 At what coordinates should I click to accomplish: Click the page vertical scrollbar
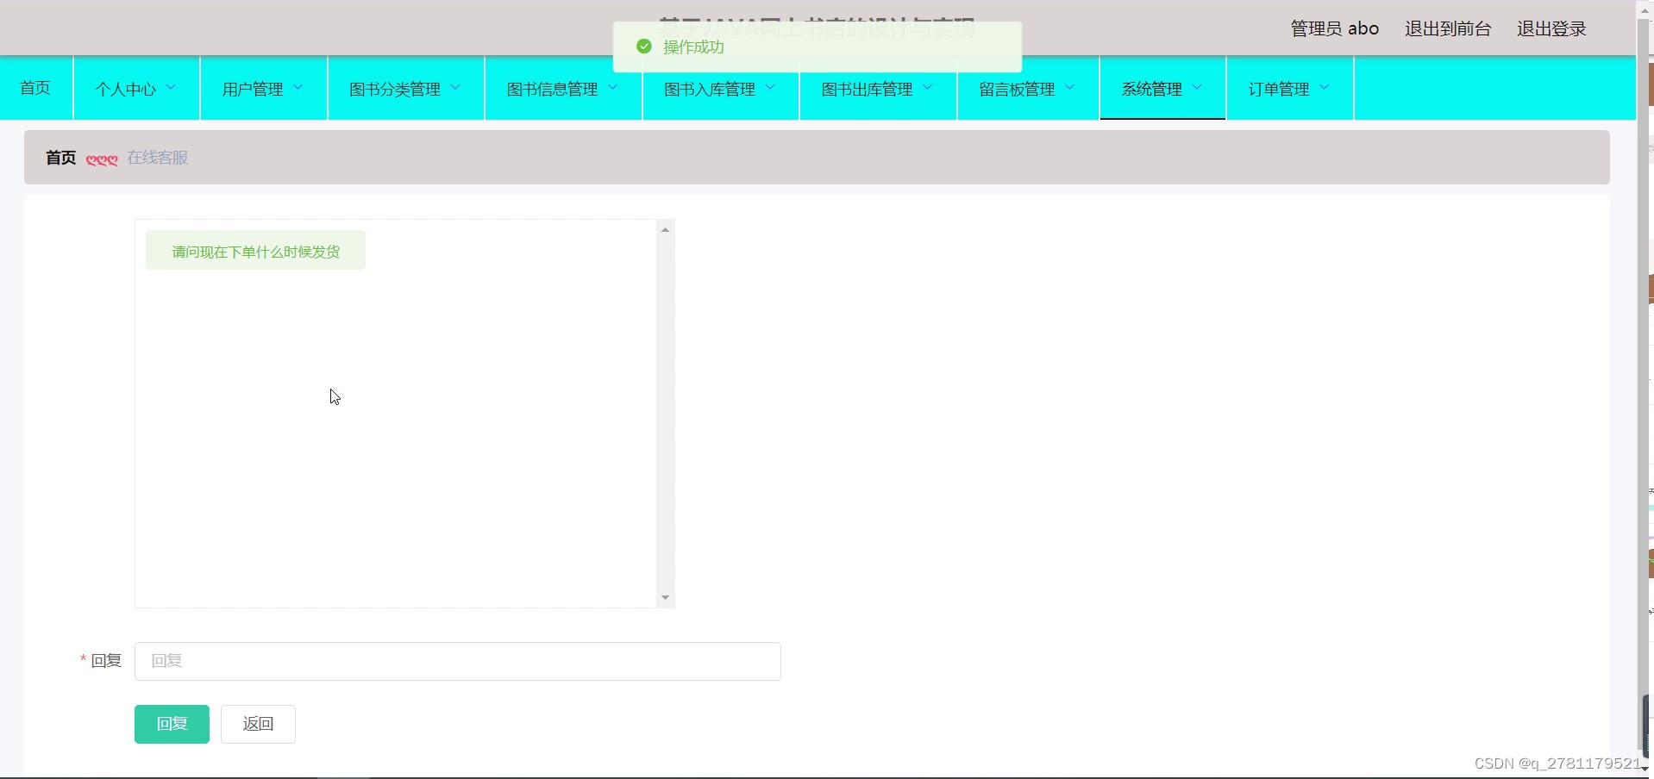point(1645,383)
